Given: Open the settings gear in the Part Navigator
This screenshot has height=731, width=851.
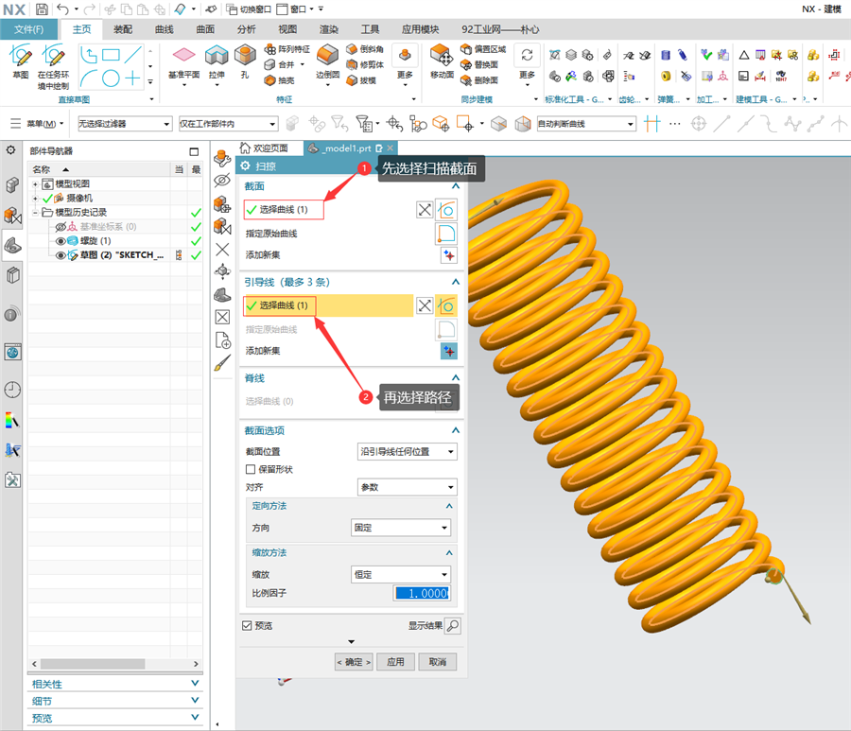Looking at the screenshot, I should click(10, 149).
